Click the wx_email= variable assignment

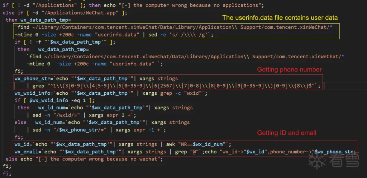(x=28, y=152)
